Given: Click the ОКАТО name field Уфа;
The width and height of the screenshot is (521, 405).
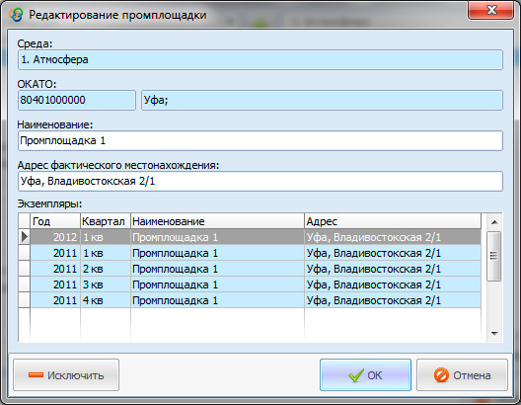Looking at the screenshot, I should click(x=322, y=100).
